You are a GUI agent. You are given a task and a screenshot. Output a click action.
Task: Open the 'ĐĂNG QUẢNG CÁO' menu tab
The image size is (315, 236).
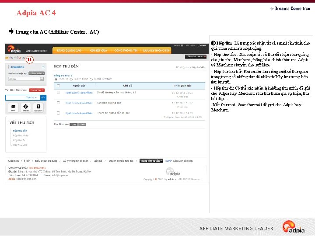69,50
